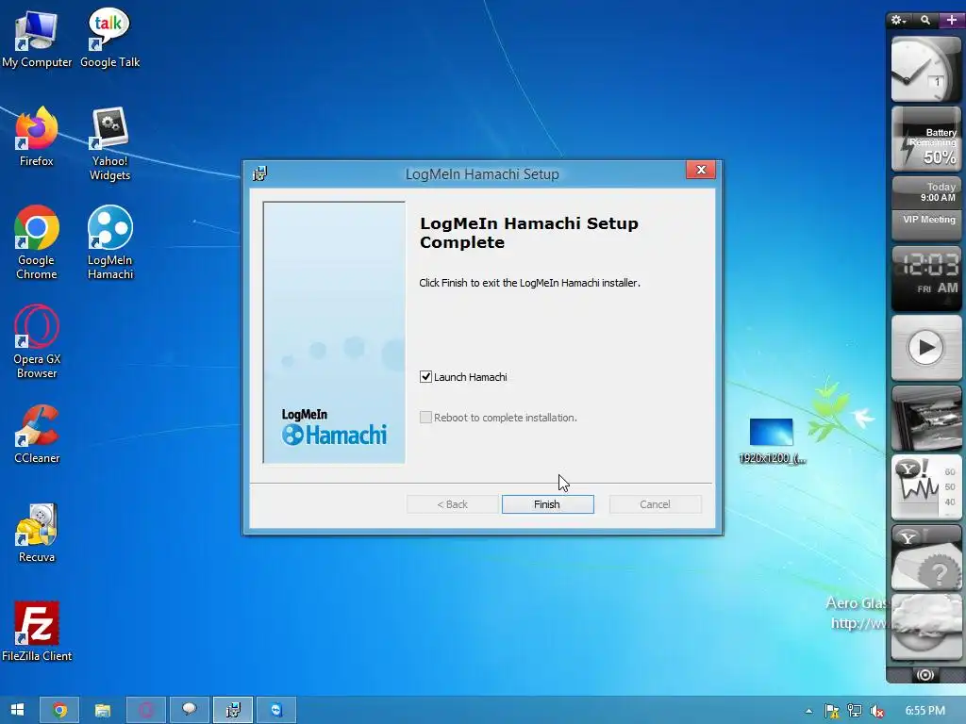This screenshot has width=966, height=724.
Task: Click Finish to exit the Hamachi installer
Action: pyautogui.click(x=548, y=504)
